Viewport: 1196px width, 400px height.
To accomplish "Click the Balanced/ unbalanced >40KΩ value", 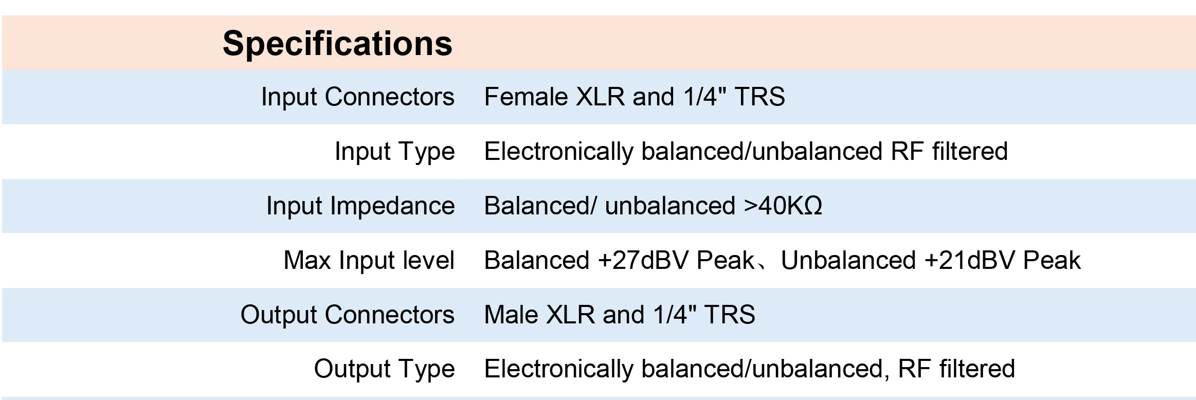I will (x=653, y=206).
